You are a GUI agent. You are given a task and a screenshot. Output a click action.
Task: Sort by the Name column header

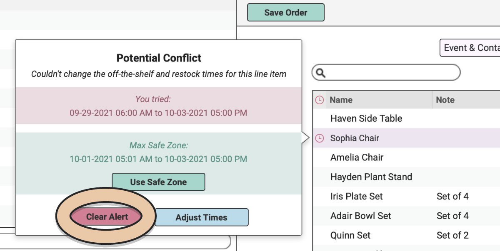click(x=341, y=100)
